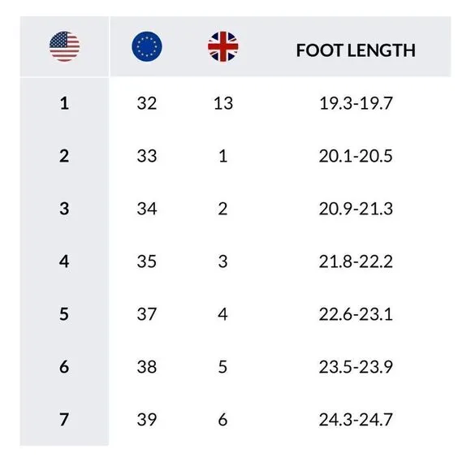Select foot length 20.1-20.5 cell

point(356,156)
